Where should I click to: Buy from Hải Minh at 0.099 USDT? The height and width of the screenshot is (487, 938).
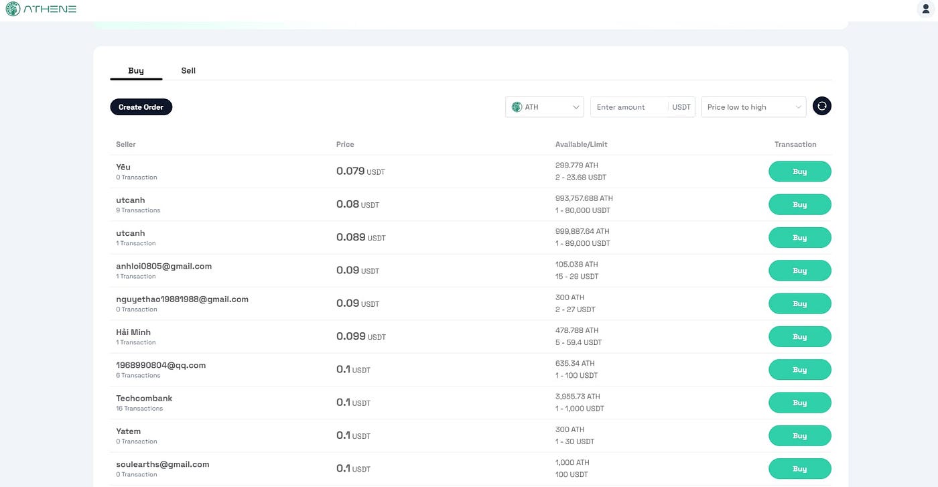pyautogui.click(x=800, y=336)
